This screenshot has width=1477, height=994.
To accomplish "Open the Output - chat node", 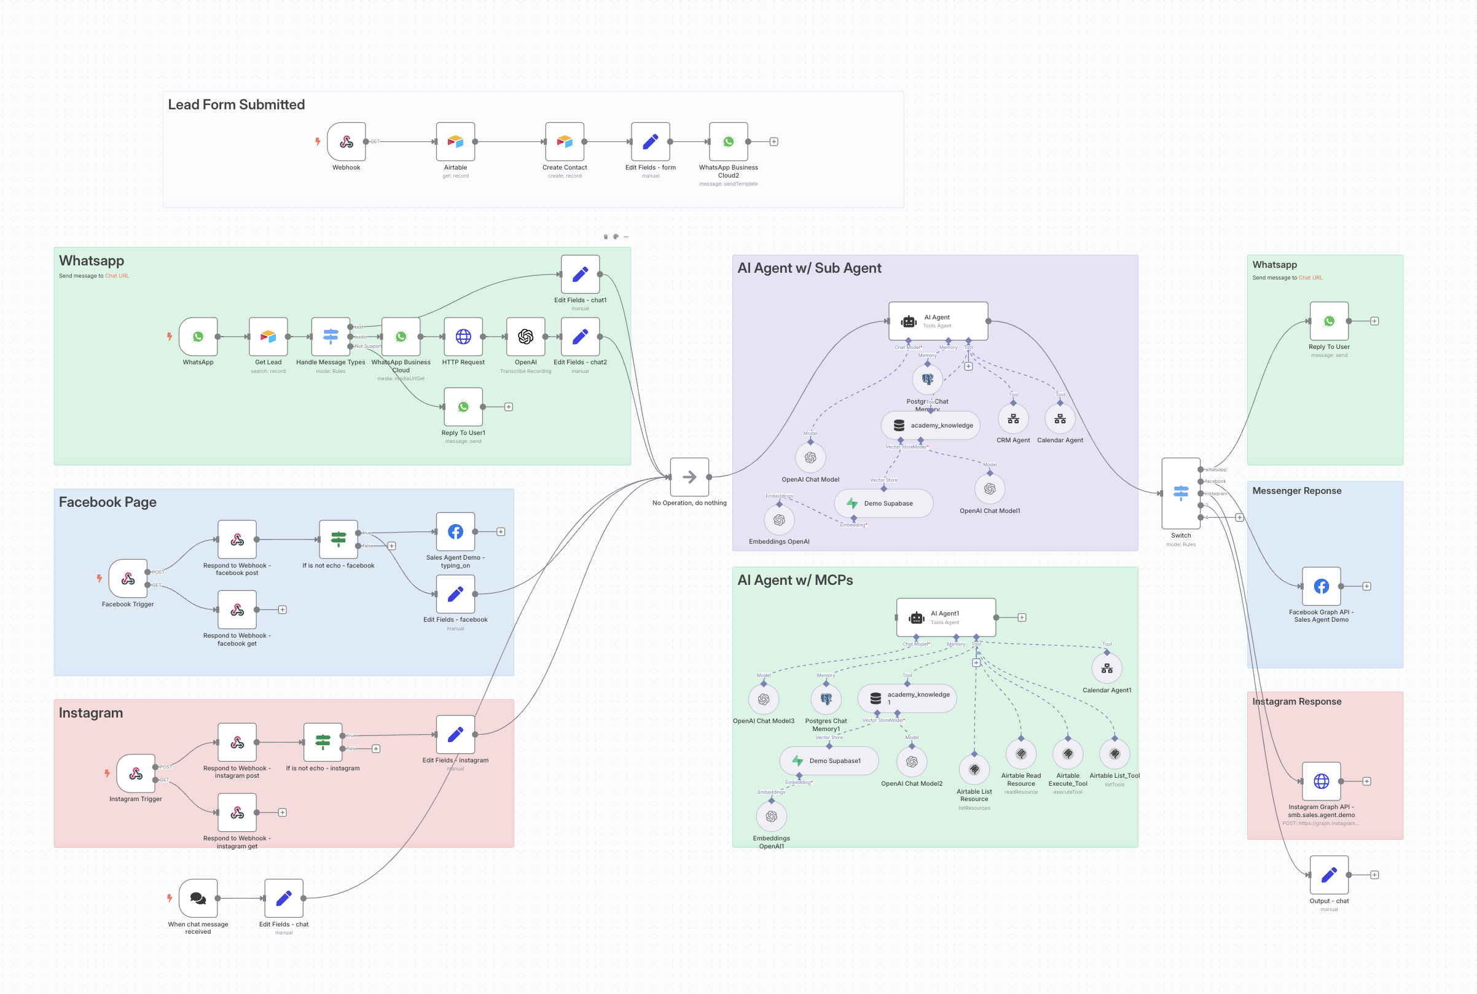I will [1330, 875].
